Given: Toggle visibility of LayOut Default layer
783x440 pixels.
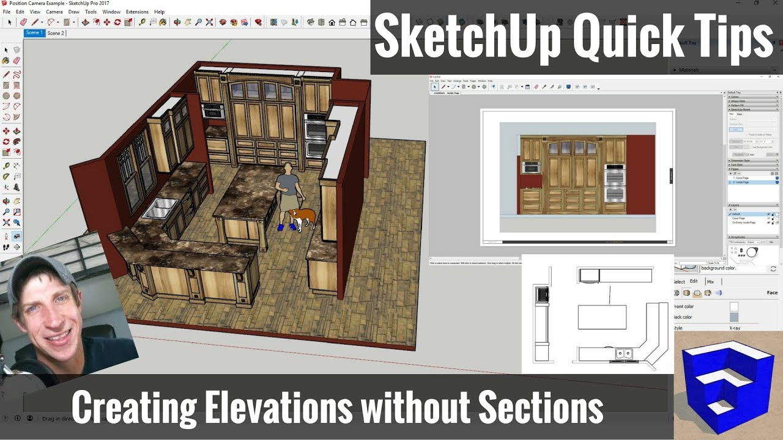Looking at the screenshot, I should pyautogui.click(x=768, y=214).
